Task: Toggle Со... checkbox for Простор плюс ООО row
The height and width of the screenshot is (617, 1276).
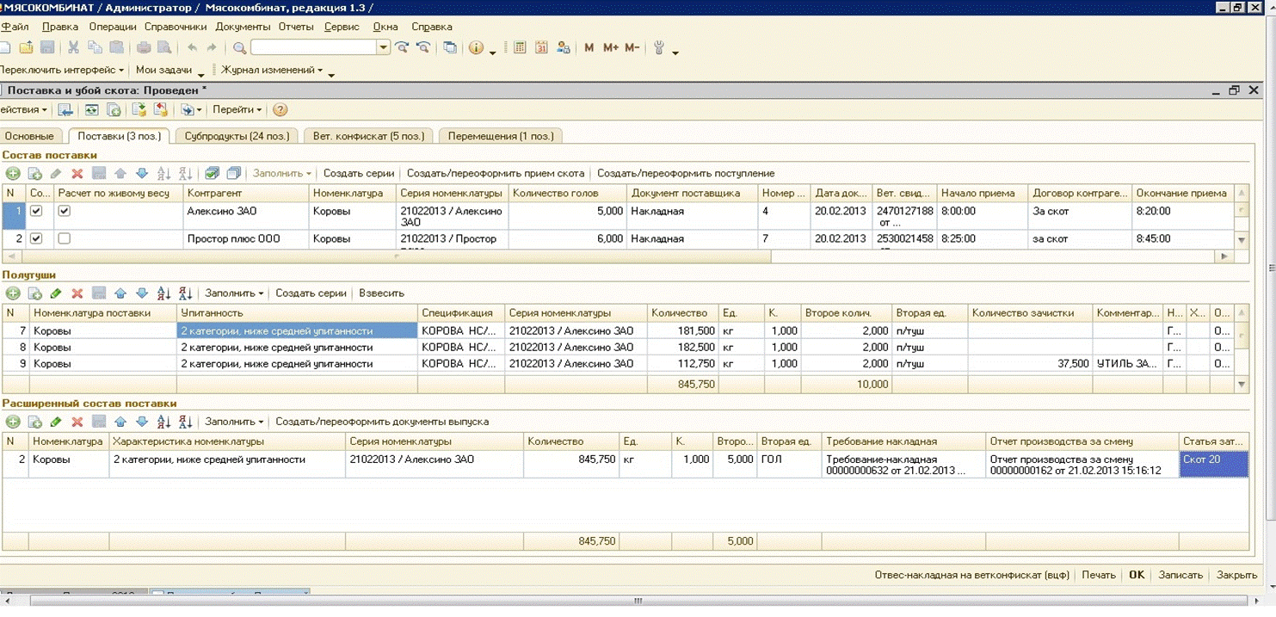Action: click(x=36, y=238)
